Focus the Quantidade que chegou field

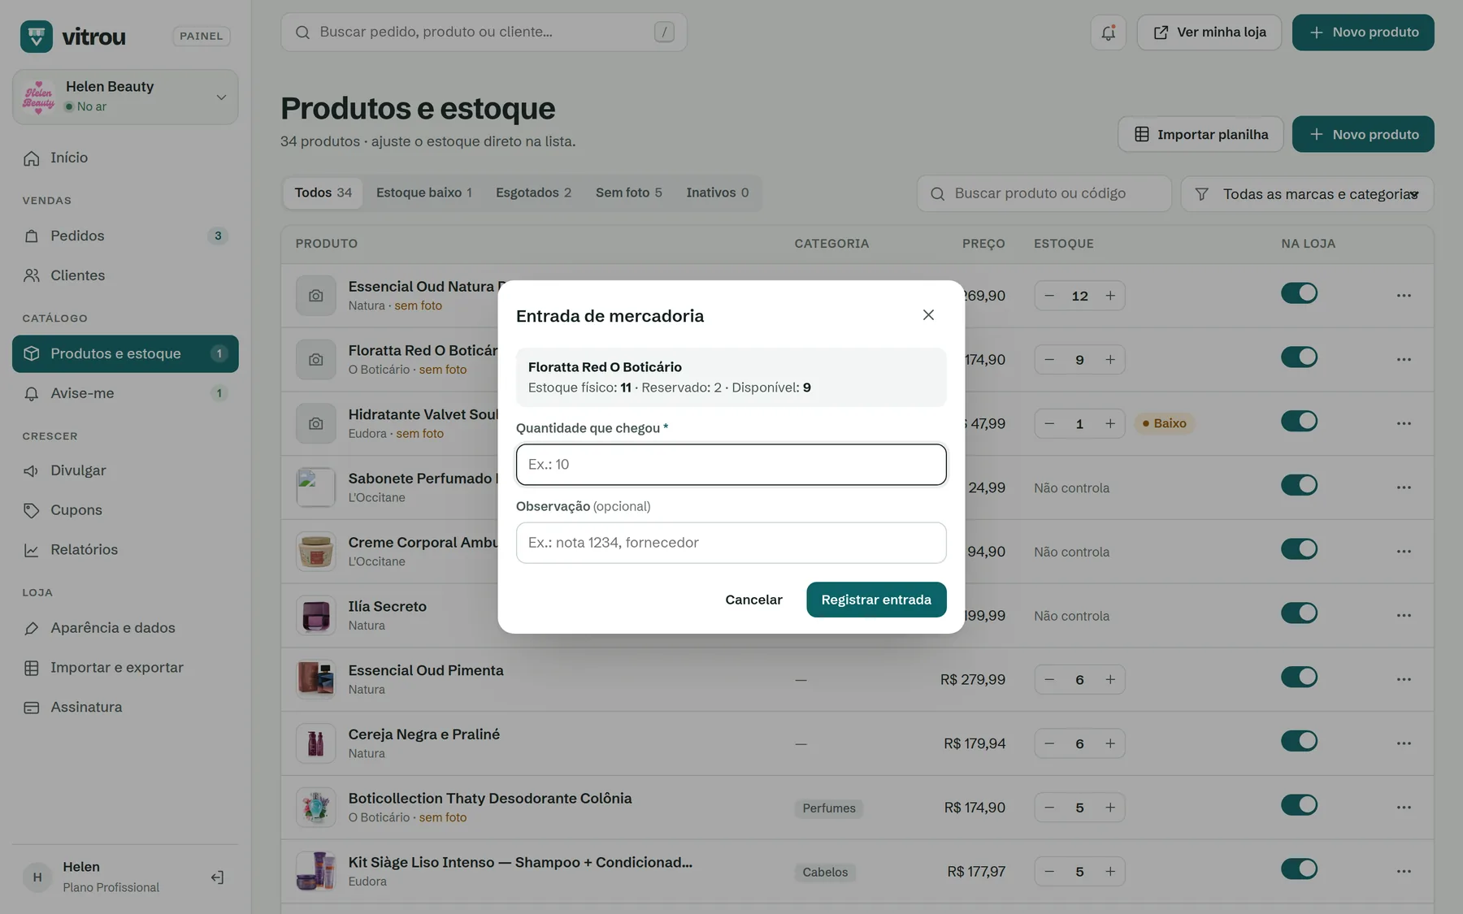click(x=731, y=465)
